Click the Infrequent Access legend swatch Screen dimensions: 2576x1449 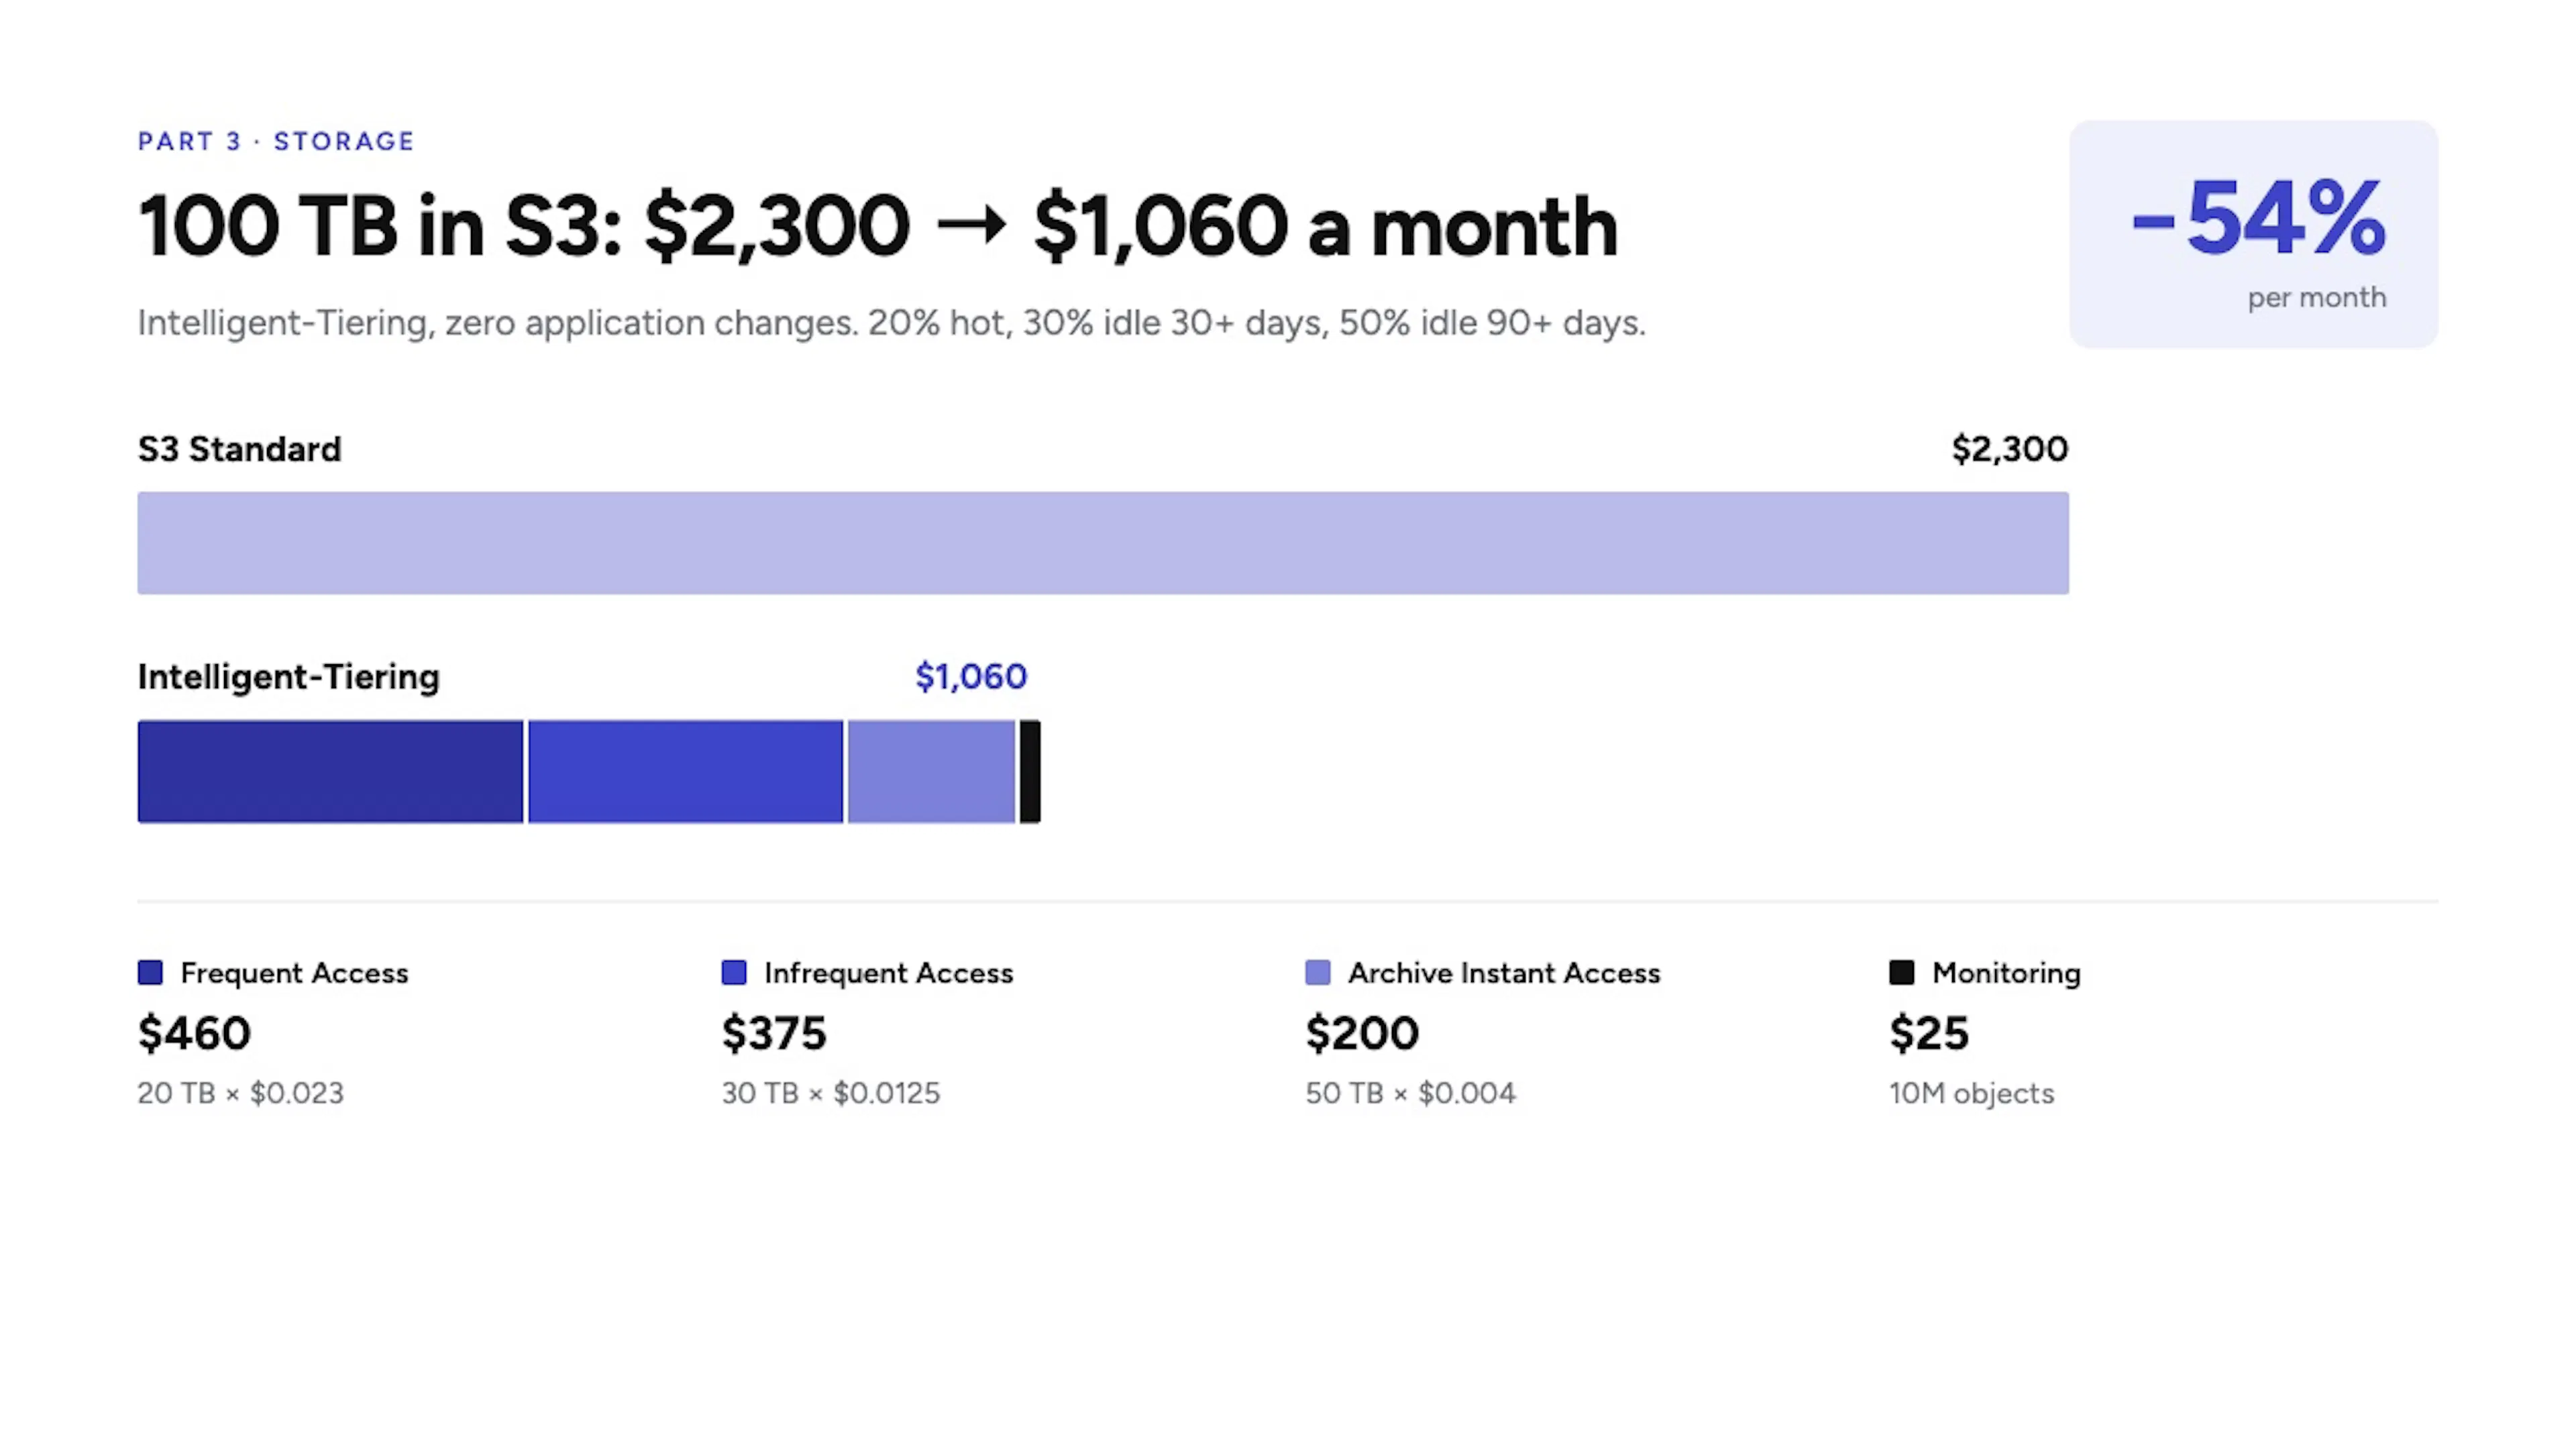tap(734, 972)
